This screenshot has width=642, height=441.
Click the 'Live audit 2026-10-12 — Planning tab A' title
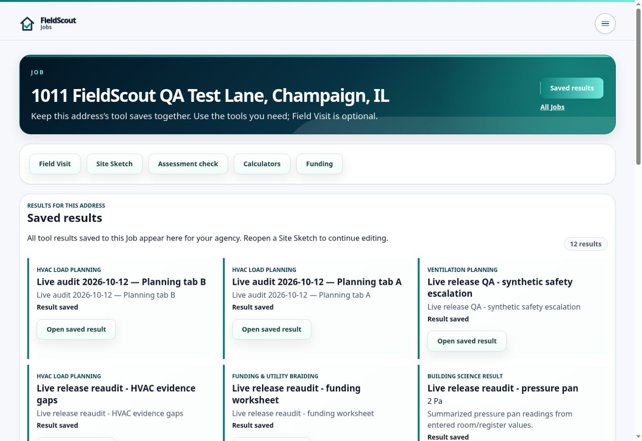tap(317, 282)
